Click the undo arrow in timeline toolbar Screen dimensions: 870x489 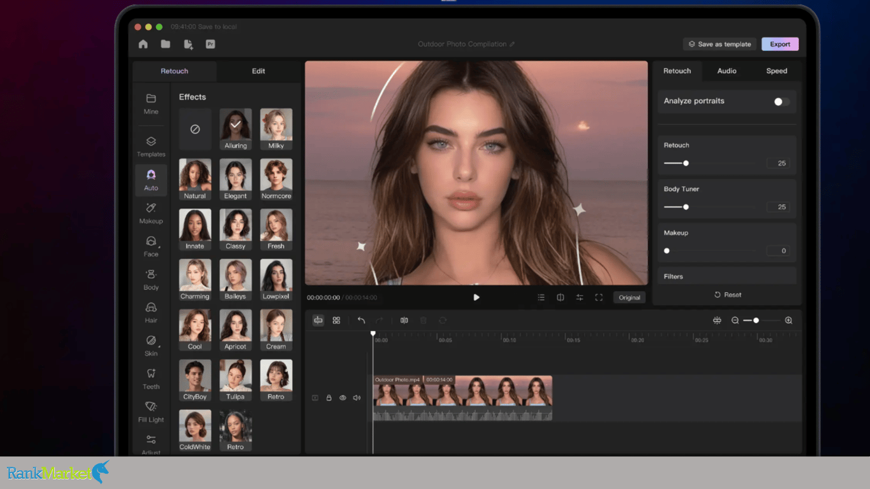pos(361,320)
